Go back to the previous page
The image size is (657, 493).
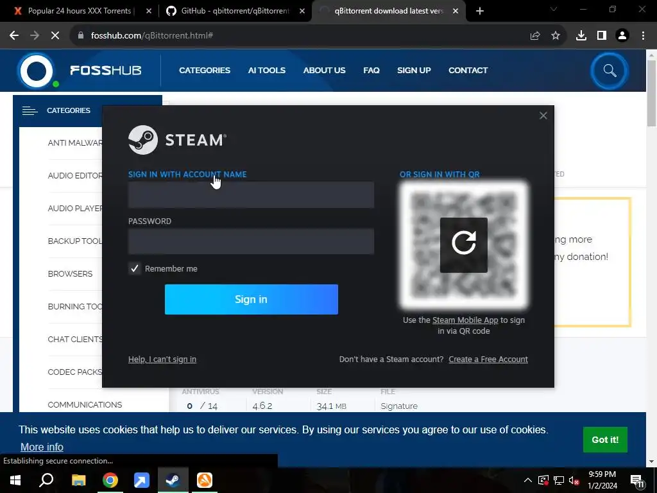coord(14,36)
